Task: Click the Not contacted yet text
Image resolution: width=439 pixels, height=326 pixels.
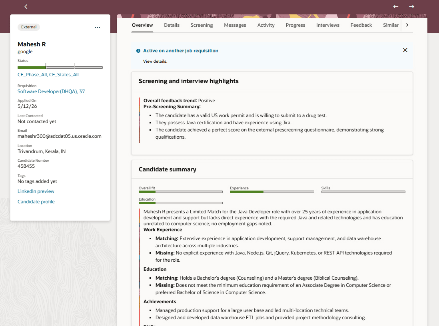Action: (37, 121)
